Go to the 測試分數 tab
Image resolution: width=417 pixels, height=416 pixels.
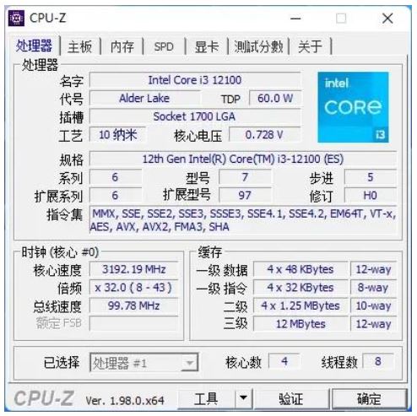(x=258, y=46)
